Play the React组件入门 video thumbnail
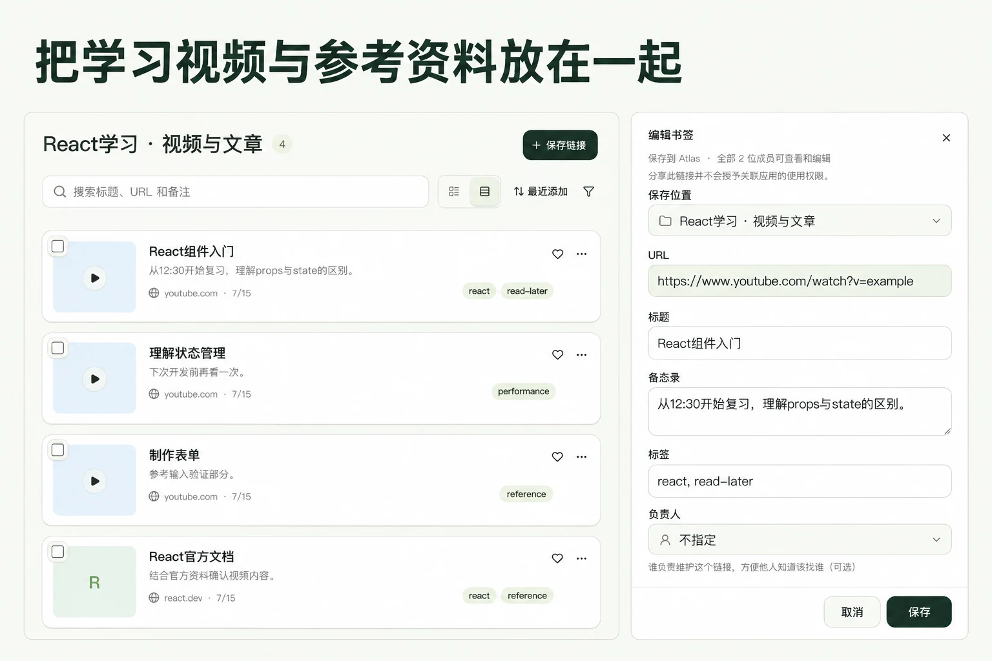Image resolution: width=992 pixels, height=661 pixels. [95, 278]
